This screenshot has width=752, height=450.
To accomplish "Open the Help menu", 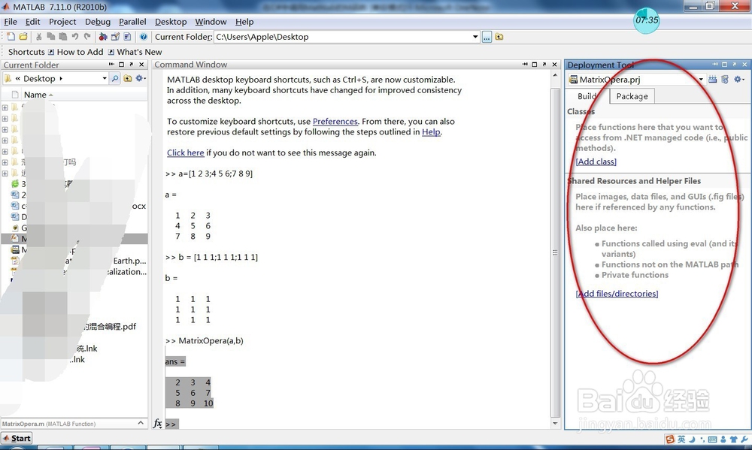I will click(x=244, y=22).
